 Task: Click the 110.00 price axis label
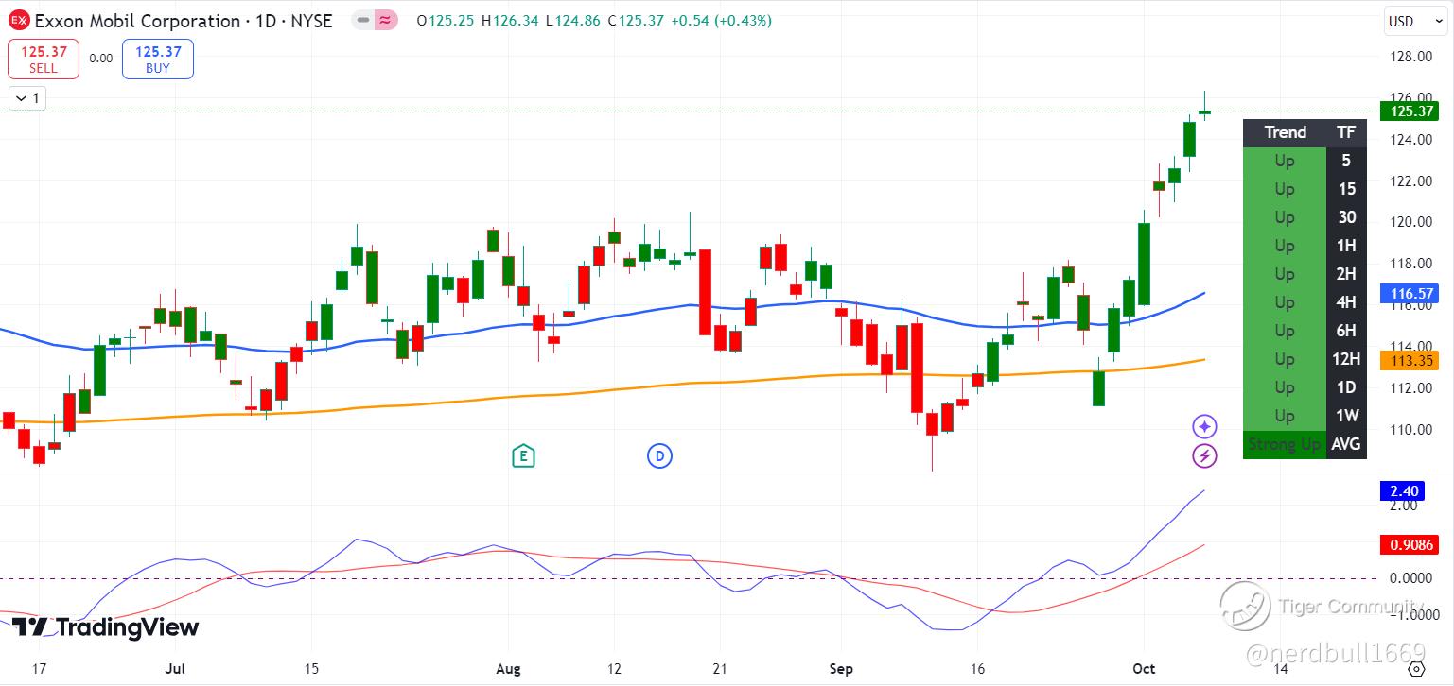click(x=1410, y=429)
